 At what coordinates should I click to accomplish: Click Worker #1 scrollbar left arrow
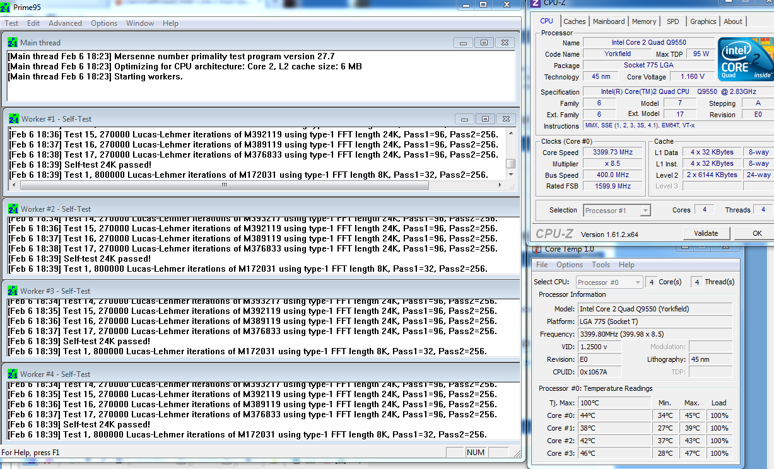click(x=13, y=185)
